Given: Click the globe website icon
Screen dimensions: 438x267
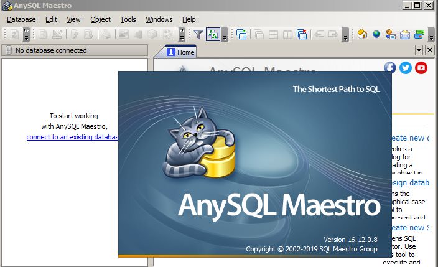Looking at the screenshot, I should [x=376, y=34].
